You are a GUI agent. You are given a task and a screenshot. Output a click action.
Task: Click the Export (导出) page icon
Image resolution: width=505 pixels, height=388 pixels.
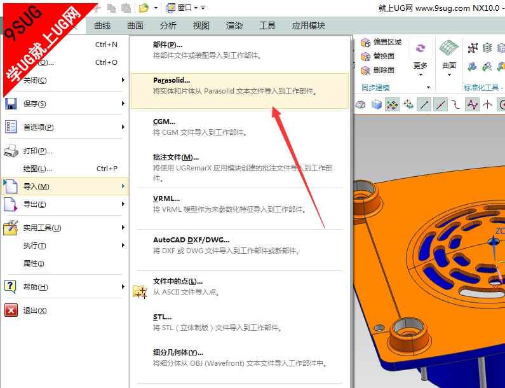tap(10, 204)
